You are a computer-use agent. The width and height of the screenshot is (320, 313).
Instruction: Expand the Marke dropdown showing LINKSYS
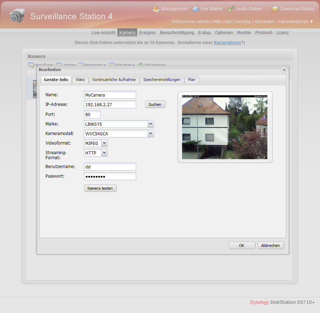(x=151, y=124)
